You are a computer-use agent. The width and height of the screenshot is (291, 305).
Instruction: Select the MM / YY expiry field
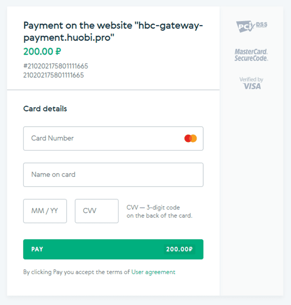click(x=45, y=211)
